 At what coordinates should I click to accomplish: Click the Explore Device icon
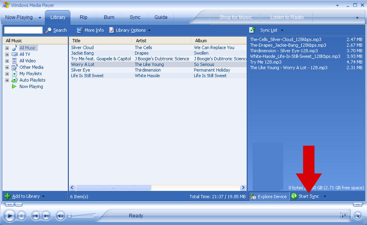[x=253, y=196]
